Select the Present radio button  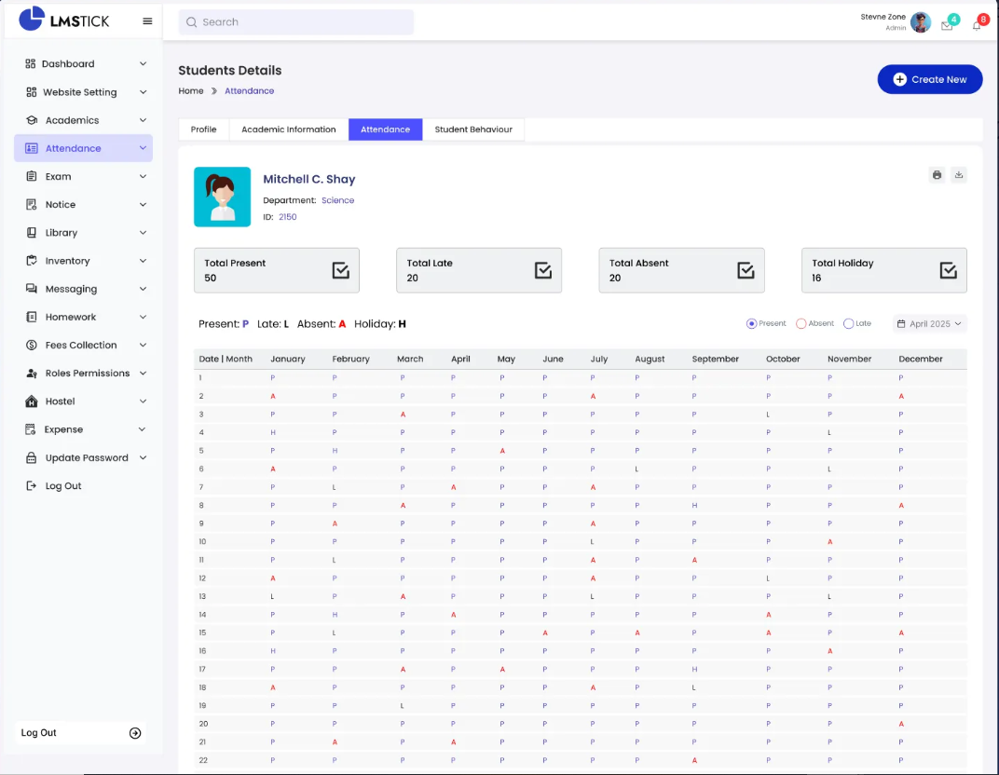click(751, 323)
